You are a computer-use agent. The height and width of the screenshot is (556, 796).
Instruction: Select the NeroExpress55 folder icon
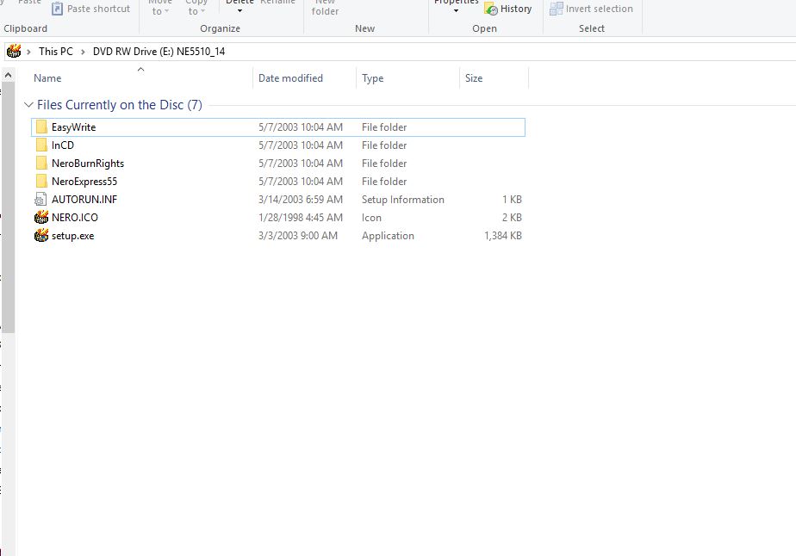click(41, 182)
